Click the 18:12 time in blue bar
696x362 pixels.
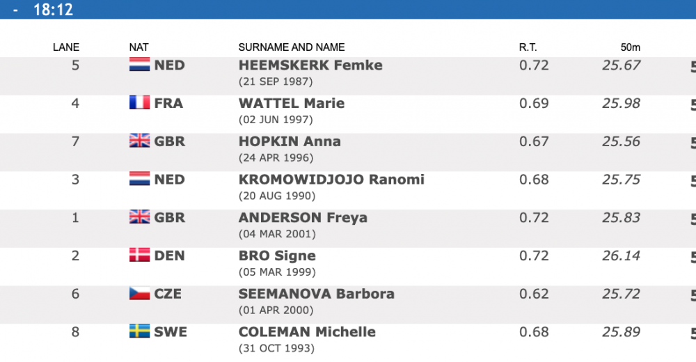point(53,10)
